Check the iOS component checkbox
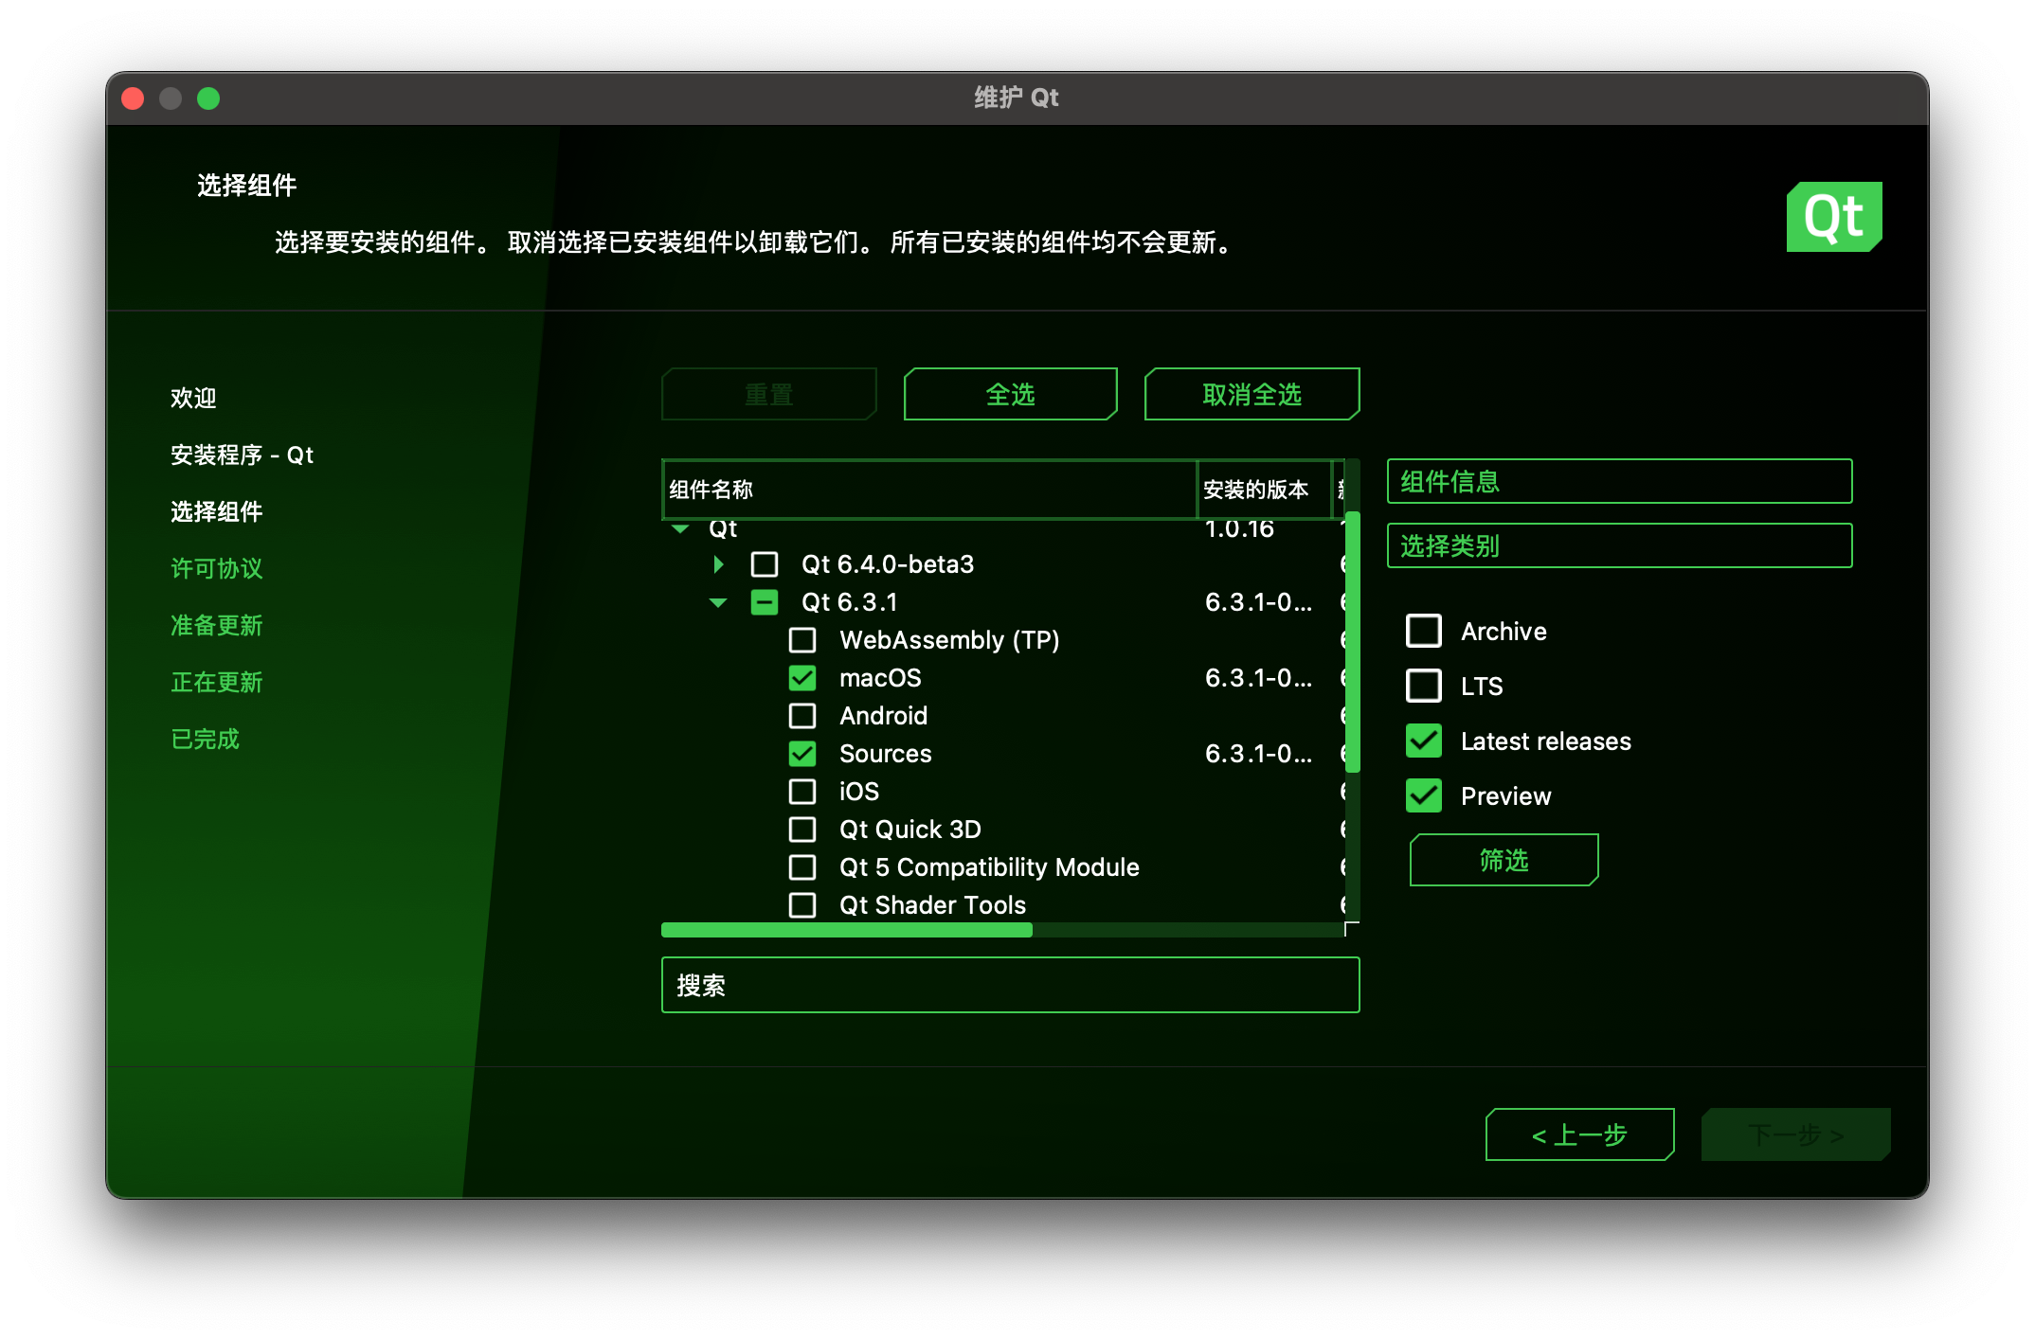The width and height of the screenshot is (2035, 1339). point(802,792)
